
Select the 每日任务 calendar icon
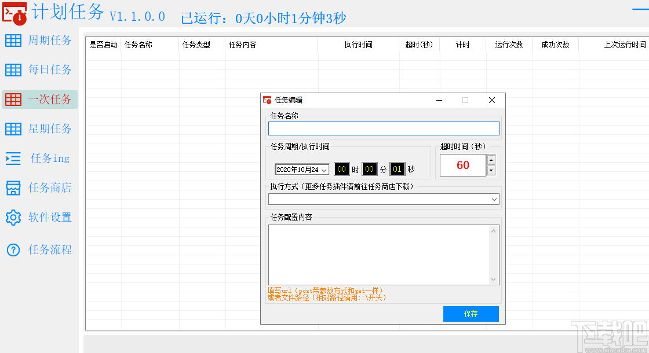[13, 69]
